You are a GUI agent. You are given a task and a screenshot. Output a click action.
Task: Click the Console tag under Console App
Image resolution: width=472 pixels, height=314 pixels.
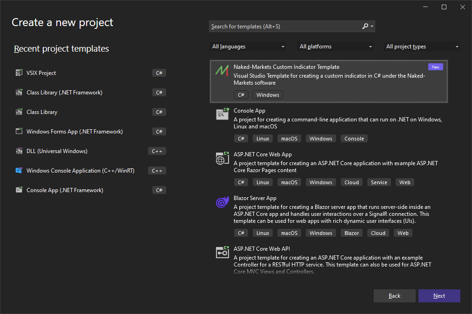click(x=354, y=139)
